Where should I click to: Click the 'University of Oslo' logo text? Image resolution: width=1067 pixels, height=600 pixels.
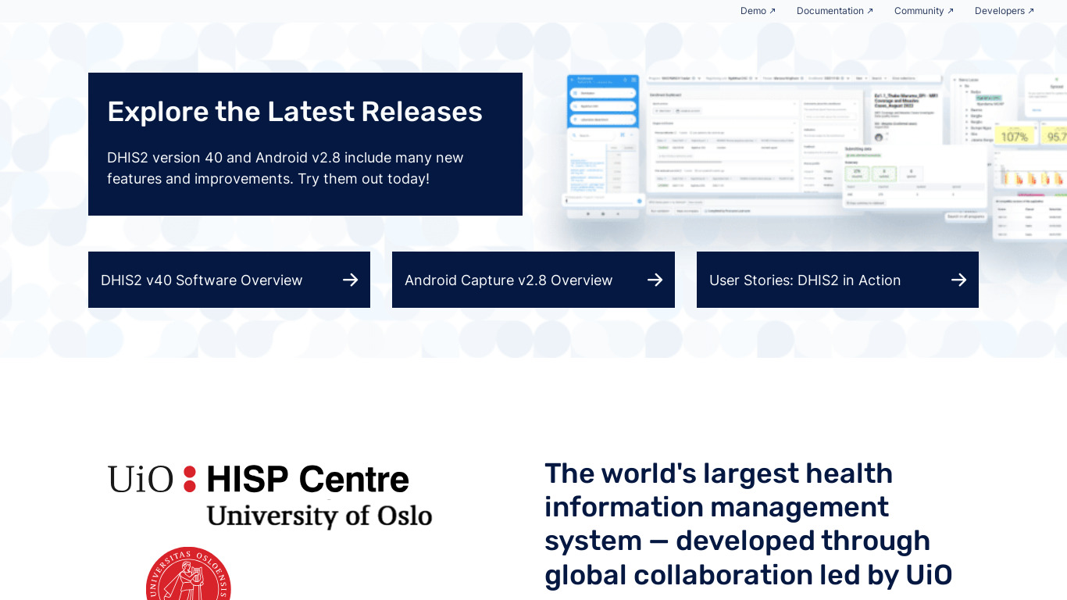coord(319,516)
